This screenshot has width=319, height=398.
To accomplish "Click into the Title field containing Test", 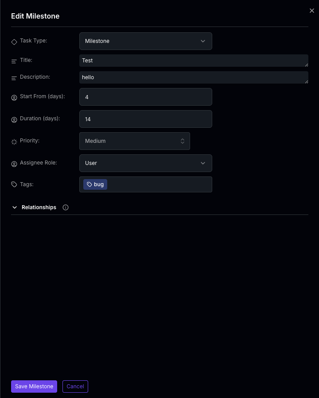I will [194, 61].
